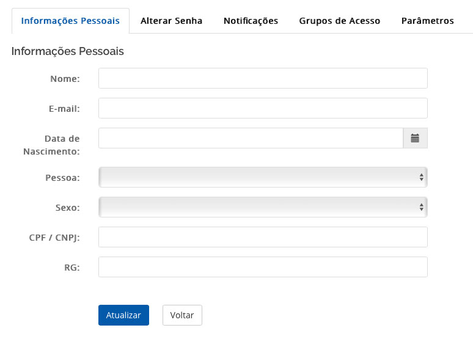
Task: Click the Nome field label
Action: [x=65, y=79]
